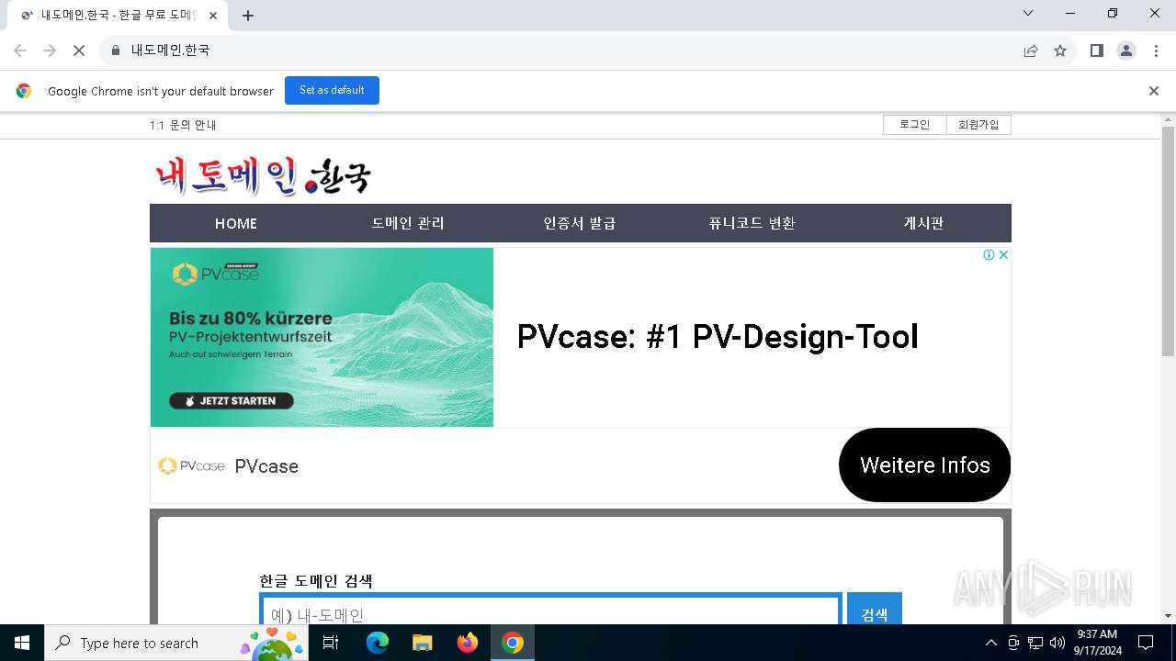Open Chrome profile avatar

click(x=1126, y=50)
